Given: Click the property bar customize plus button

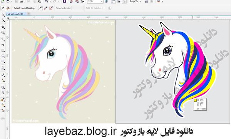Looking at the screenshot, I should [110, 8].
